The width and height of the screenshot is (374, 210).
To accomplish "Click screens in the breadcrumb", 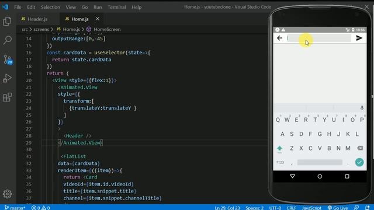I will 41,29.
